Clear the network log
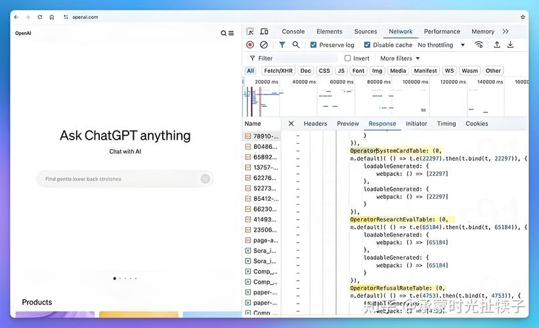Viewport: 539px width, 328px height. tap(264, 45)
